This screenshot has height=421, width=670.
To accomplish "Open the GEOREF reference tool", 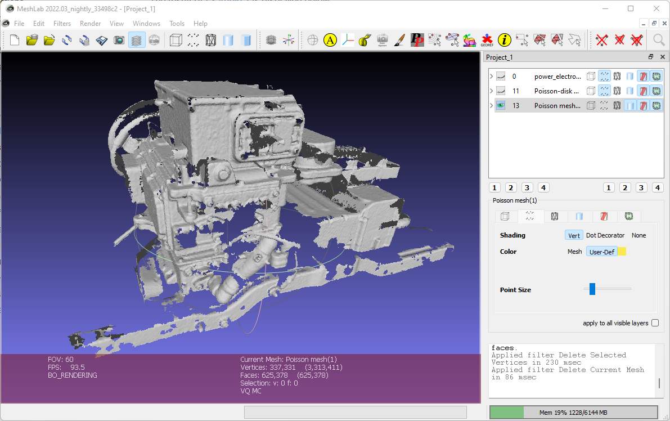I will 487,40.
